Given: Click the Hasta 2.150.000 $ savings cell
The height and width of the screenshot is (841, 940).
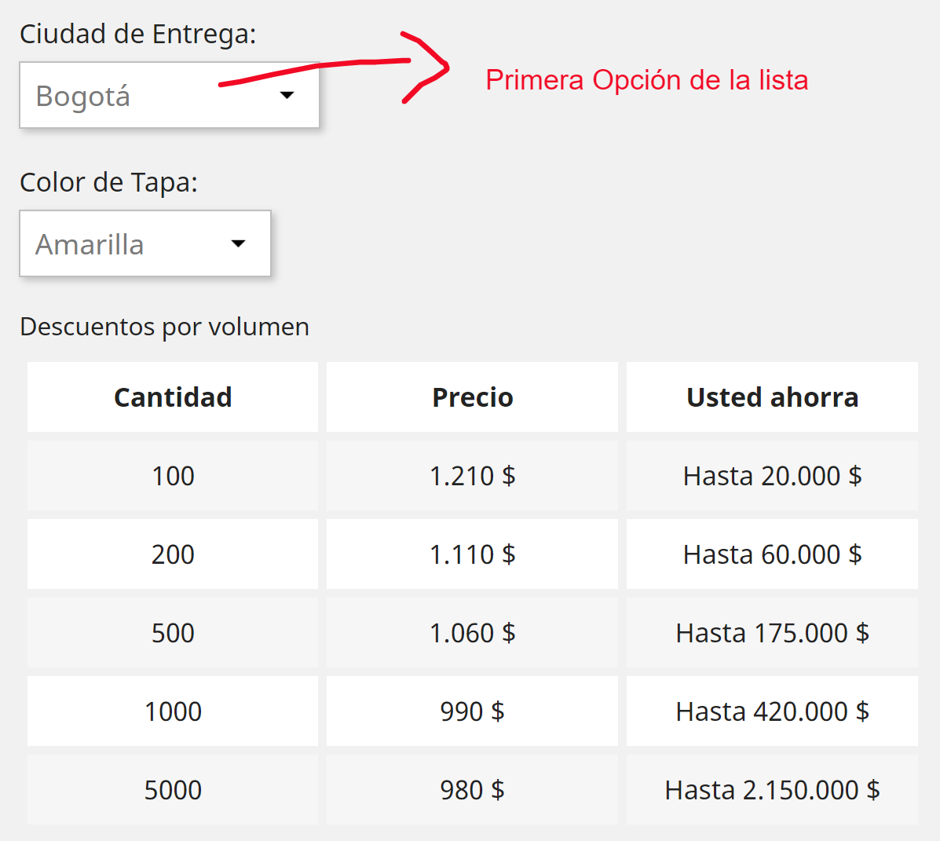Looking at the screenshot, I should pyautogui.click(x=772, y=789).
